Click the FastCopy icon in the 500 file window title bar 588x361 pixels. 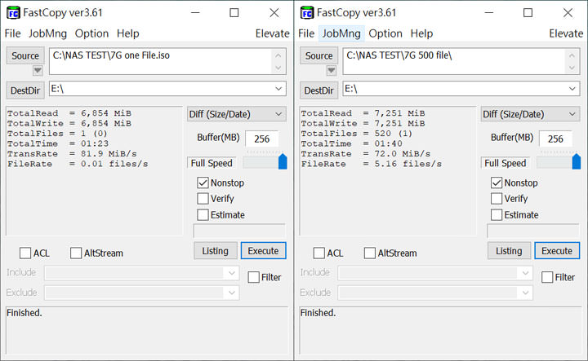click(307, 12)
